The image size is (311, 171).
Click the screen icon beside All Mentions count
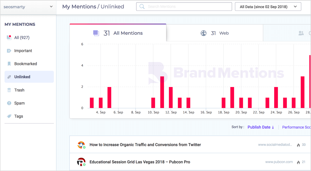click(96, 33)
